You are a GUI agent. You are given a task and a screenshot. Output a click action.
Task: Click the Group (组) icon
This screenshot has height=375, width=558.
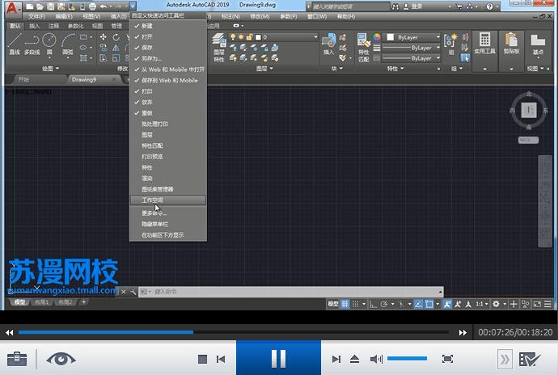click(x=450, y=44)
